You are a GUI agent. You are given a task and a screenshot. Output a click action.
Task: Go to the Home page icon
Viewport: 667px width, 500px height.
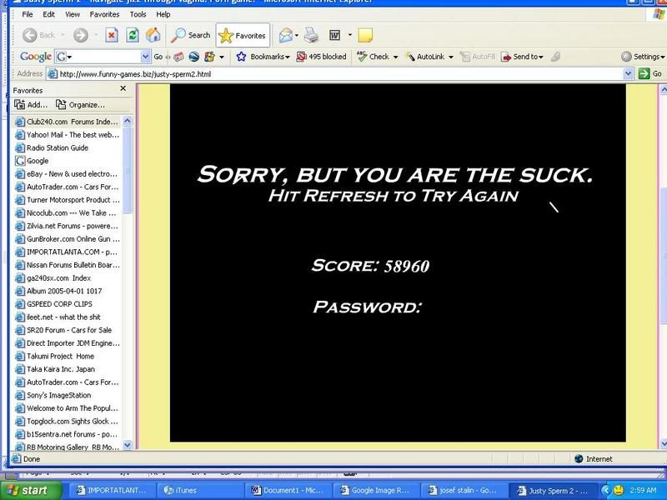coord(153,35)
